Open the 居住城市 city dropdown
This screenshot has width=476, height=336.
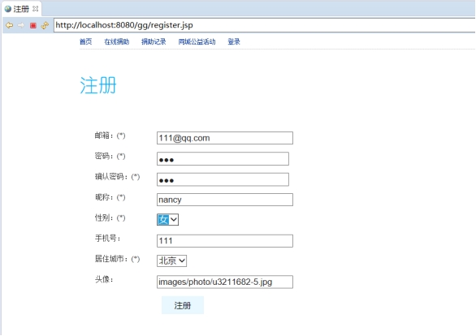point(171,261)
